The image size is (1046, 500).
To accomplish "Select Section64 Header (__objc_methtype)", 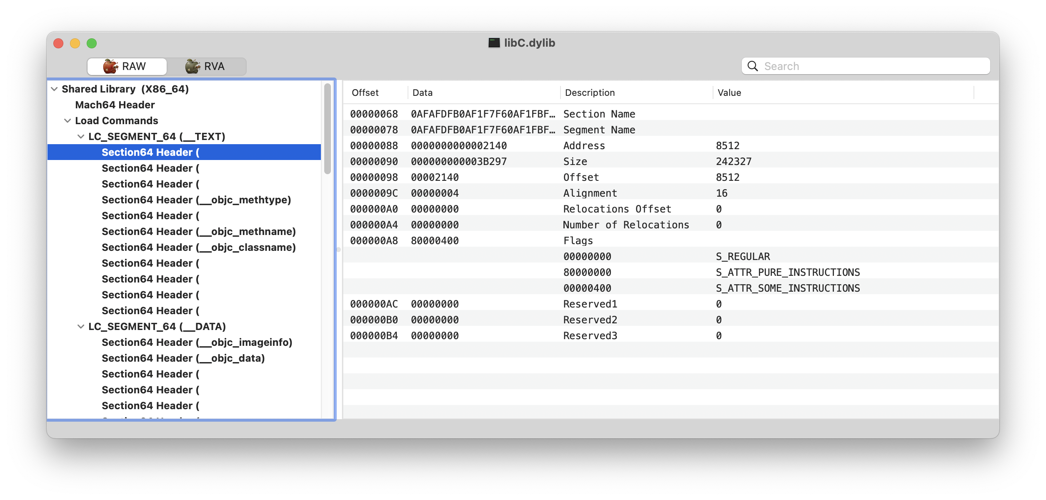I will click(x=197, y=200).
